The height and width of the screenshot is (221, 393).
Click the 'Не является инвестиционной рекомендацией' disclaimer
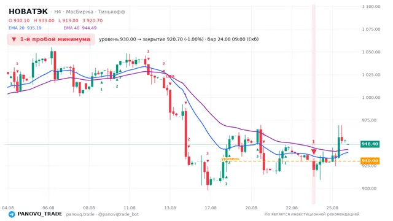point(312,214)
